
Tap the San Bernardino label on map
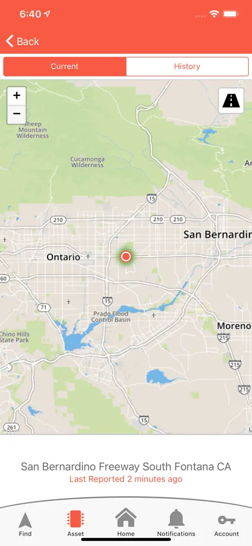click(x=217, y=234)
